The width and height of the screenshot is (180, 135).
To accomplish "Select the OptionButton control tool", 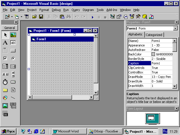I will click(13, 58).
